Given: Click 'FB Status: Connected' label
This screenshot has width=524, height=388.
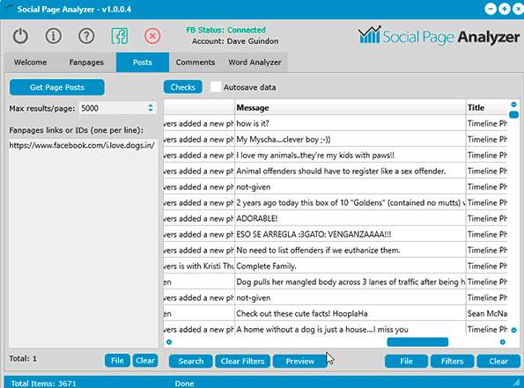Looking at the screenshot, I should click(226, 30).
